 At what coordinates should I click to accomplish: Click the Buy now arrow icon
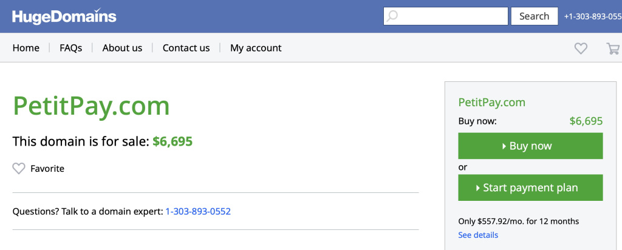504,146
